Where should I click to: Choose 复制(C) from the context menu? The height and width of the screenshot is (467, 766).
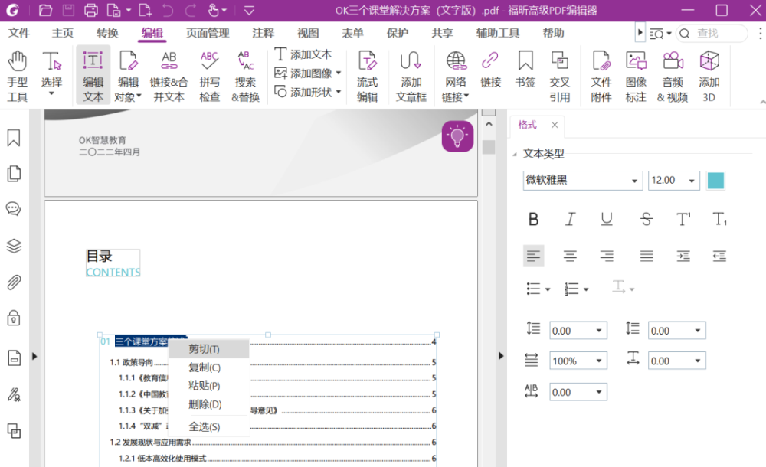click(x=205, y=367)
